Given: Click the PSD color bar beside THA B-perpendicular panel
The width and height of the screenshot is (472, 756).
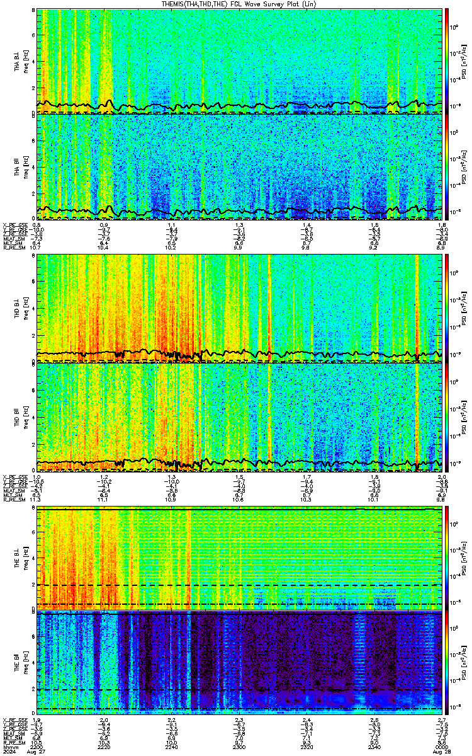Looking at the screenshot, I should pyautogui.click(x=447, y=61).
